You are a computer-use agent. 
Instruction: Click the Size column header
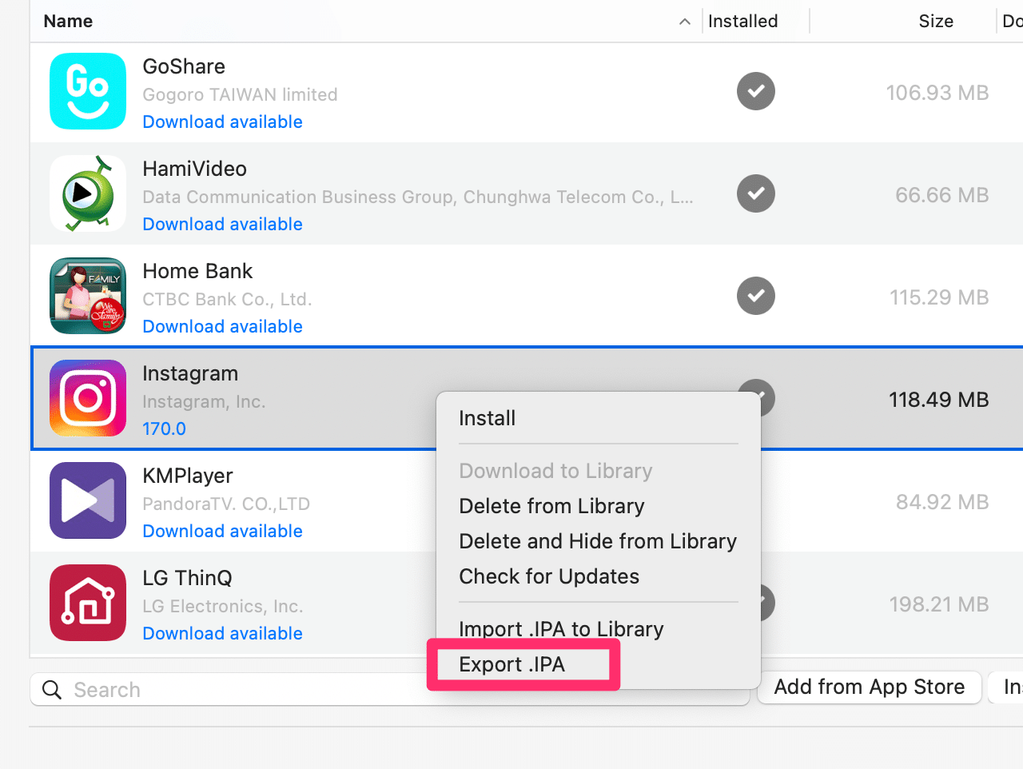pyautogui.click(x=936, y=22)
